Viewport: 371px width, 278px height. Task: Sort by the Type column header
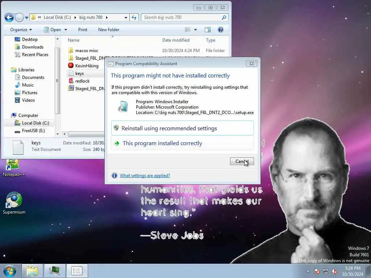point(210,40)
